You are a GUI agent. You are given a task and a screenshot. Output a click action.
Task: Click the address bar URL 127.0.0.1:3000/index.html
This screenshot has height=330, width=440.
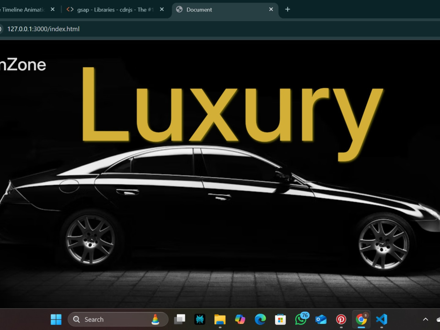[x=43, y=29]
